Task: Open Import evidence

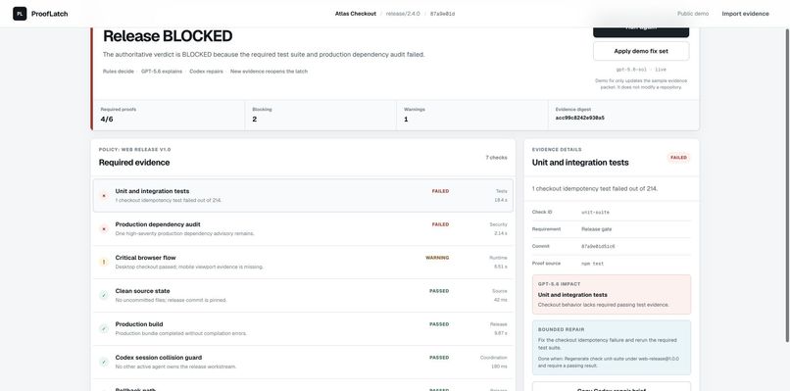Action: tap(745, 14)
